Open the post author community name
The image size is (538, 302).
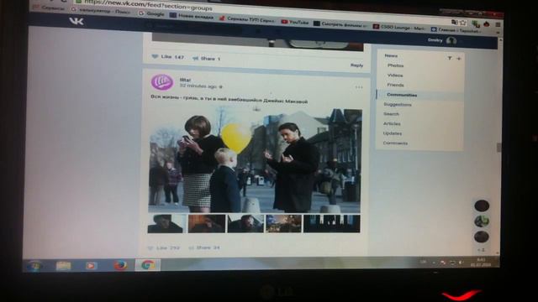click(185, 80)
